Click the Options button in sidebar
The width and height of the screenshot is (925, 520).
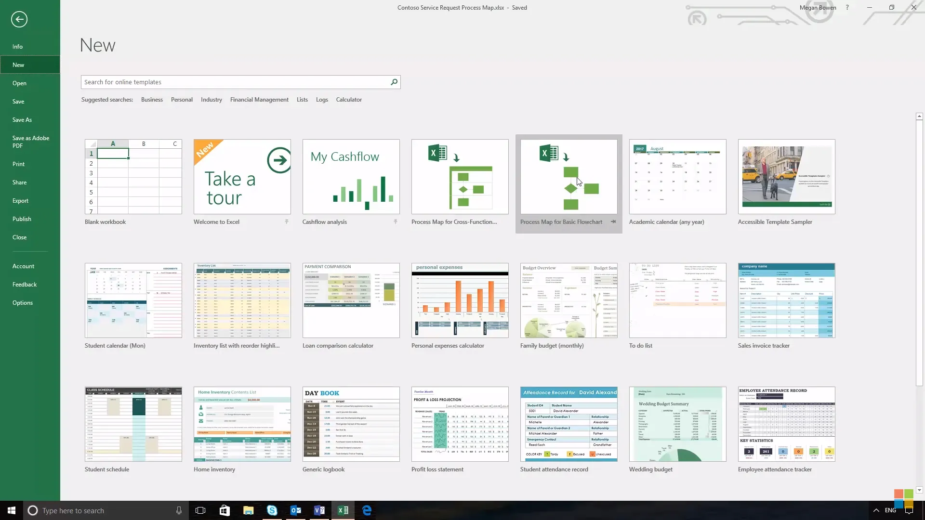pos(23,302)
